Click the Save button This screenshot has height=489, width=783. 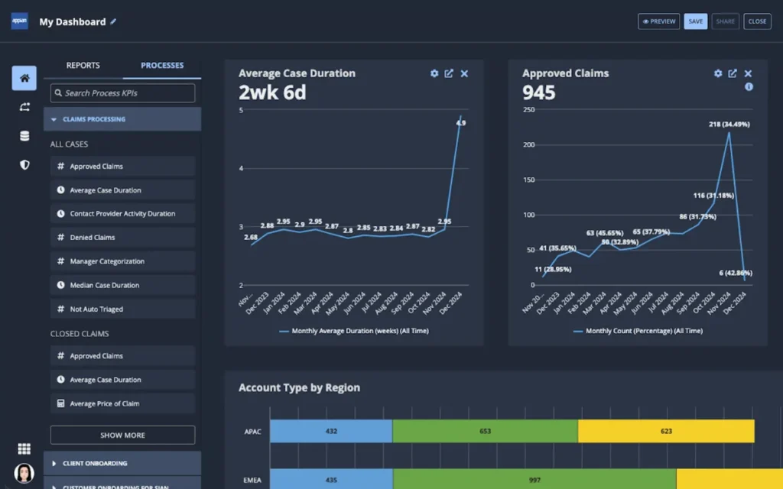coord(695,21)
